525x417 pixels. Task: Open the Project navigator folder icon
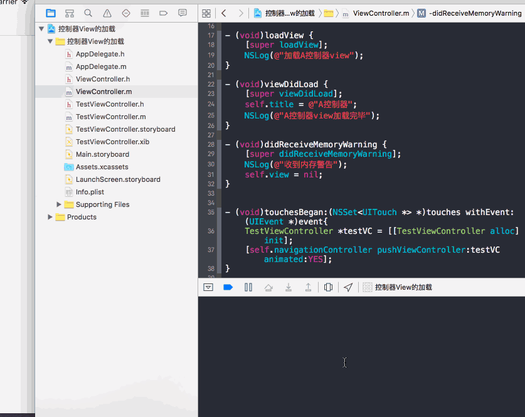(51, 13)
